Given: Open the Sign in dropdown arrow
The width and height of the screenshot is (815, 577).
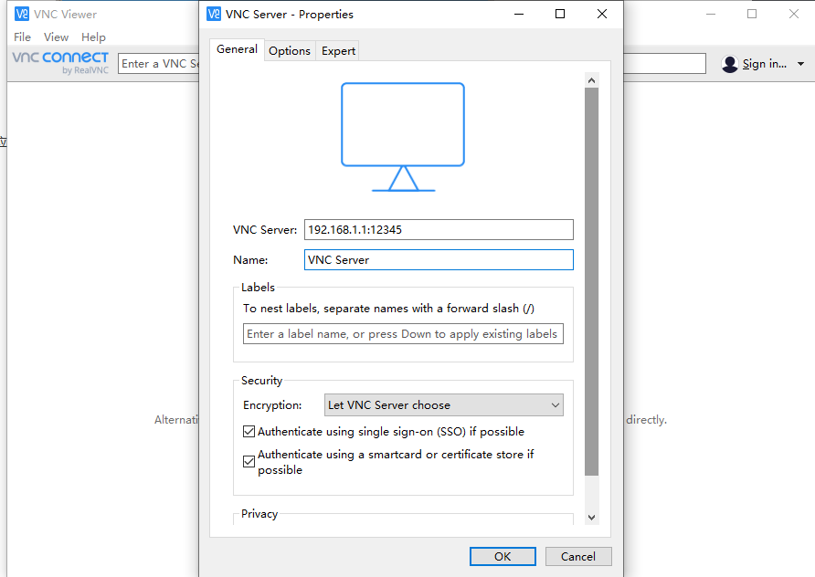Looking at the screenshot, I should 801,64.
